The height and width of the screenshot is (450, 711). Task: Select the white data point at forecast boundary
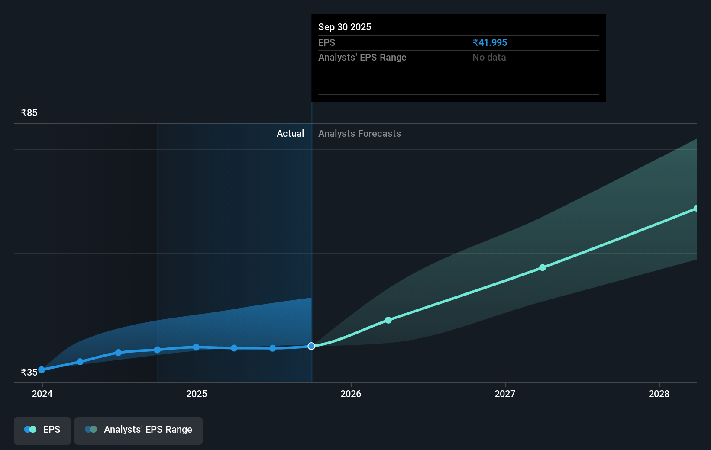tap(311, 346)
